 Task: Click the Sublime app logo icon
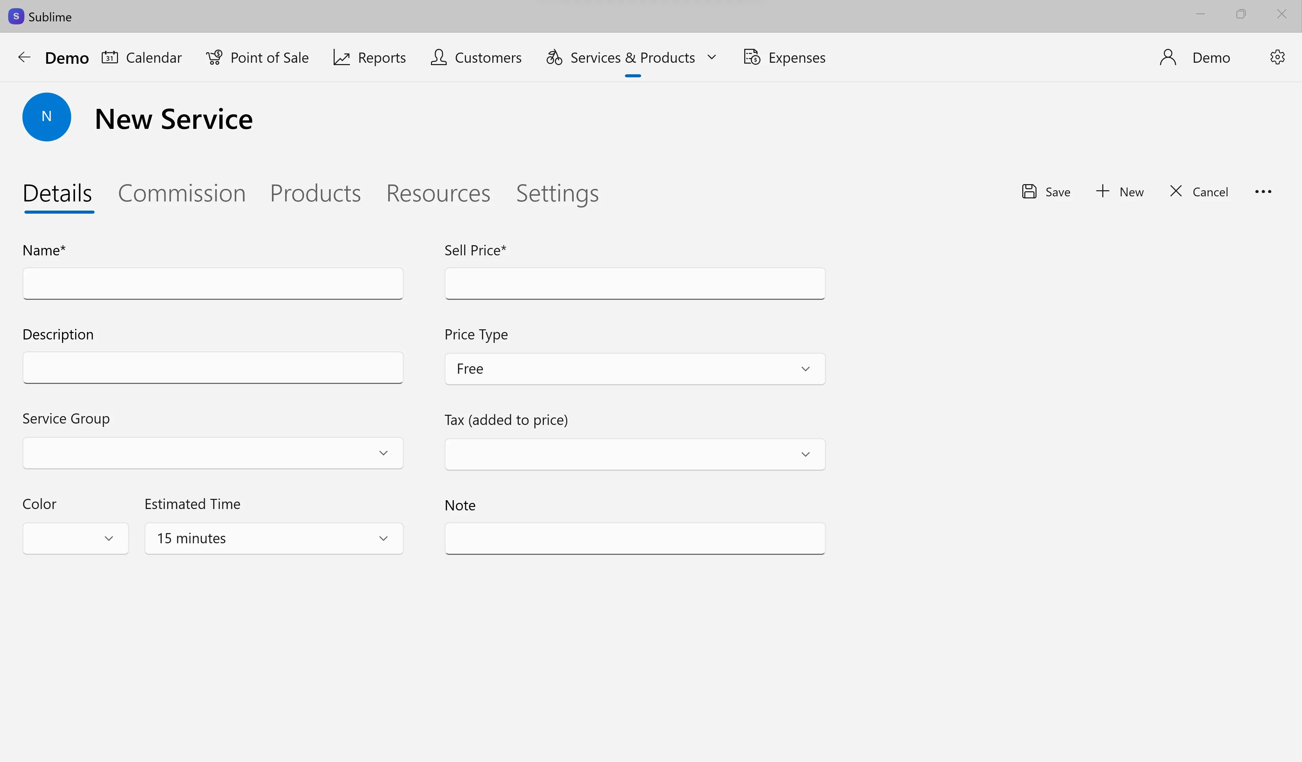coord(16,17)
